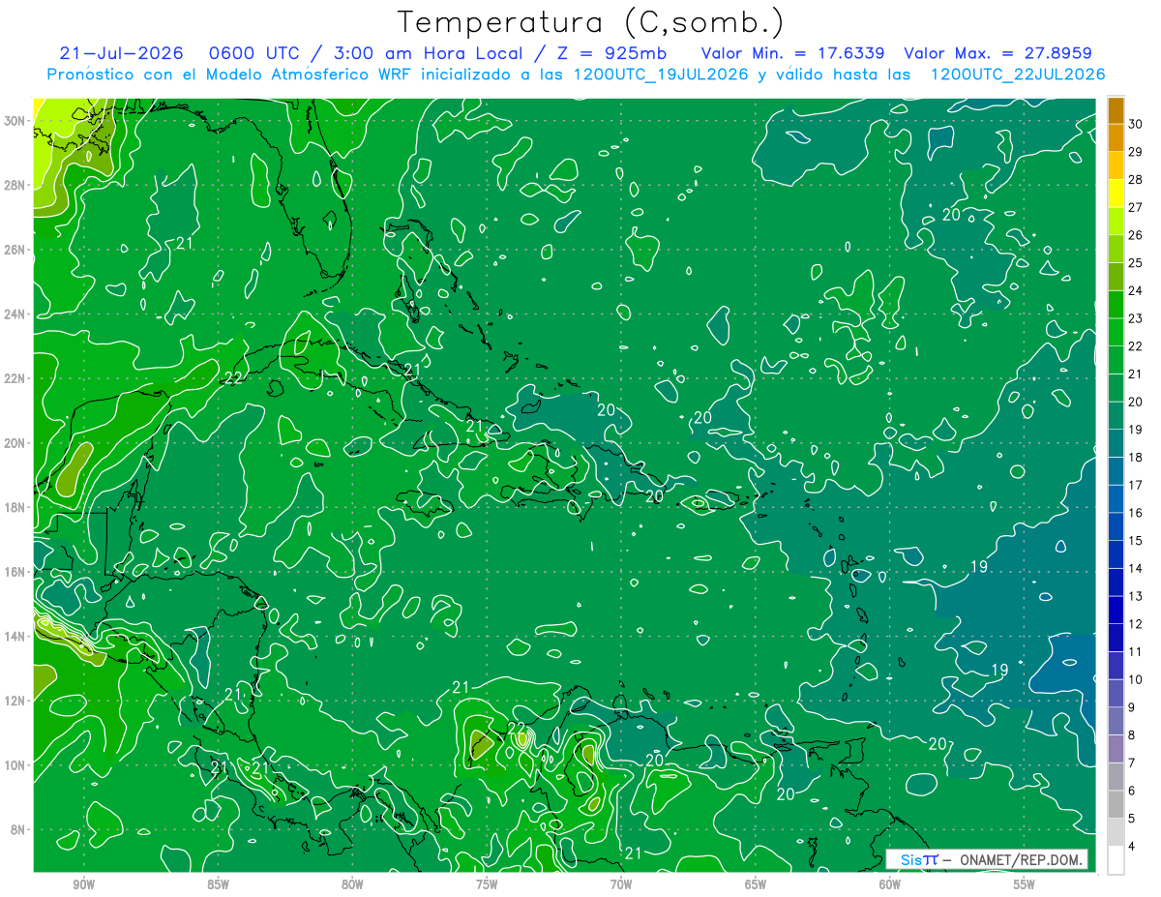Click the green color scale segment between 22 and 23
Screen dimensions: 1161x897
[1116, 333]
